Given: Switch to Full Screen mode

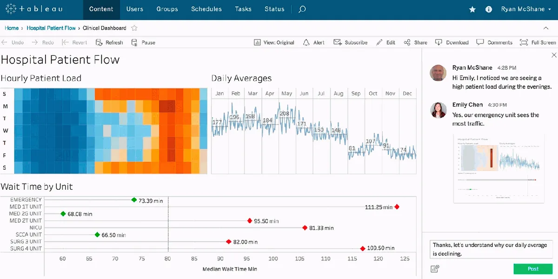Looking at the screenshot, I should tap(538, 42).
